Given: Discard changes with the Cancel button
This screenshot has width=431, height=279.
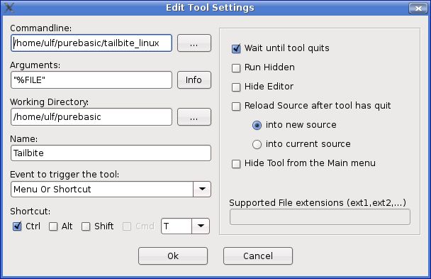Looking at the screenshot, I should click(x=258, y=256).
